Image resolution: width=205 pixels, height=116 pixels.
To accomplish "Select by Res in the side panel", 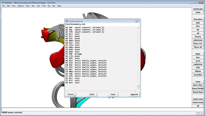I will 198,26.
